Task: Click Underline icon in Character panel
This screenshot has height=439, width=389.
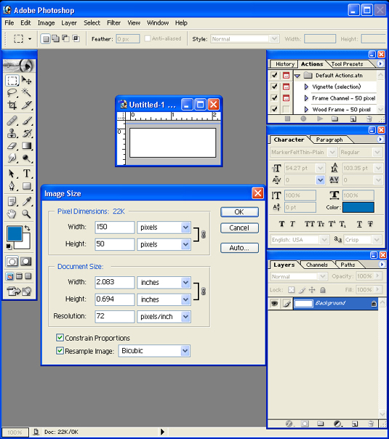Action: click(359, 224)
